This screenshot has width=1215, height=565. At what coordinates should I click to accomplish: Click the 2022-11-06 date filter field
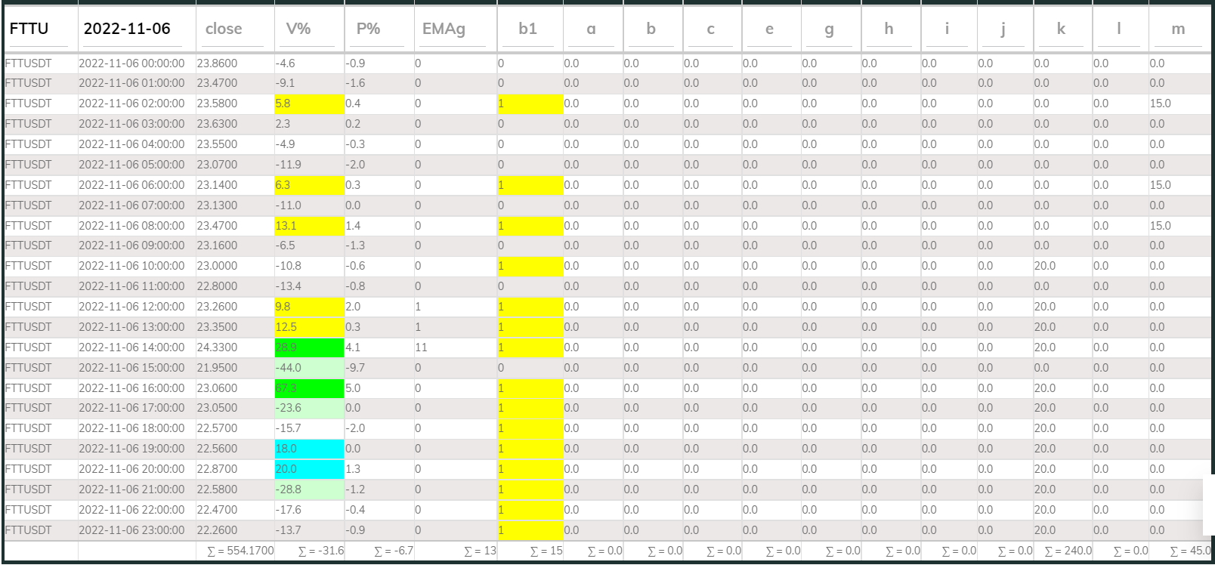pyautogui.click(x=136, y=29)
